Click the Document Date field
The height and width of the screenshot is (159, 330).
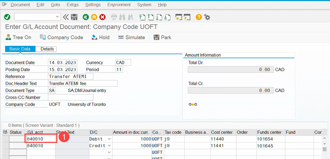point(62,63)
